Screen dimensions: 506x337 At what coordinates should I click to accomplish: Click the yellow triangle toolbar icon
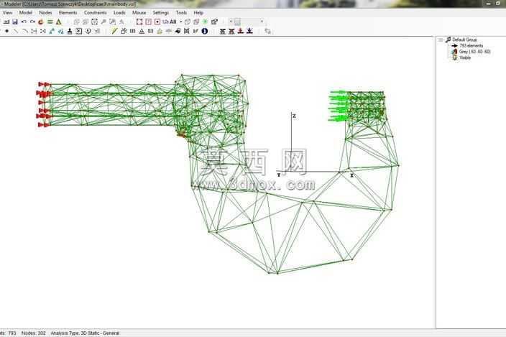coord(59,22)
